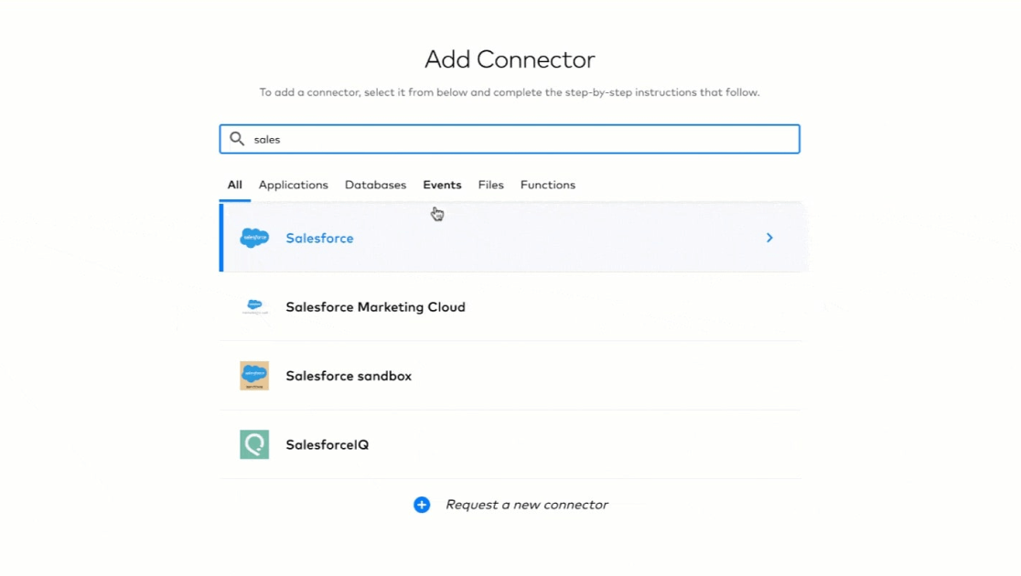Image resolution: width=1021 pixels, height=576 pixels.
Task: Select the Salesforce connector name
Action: point(319,238)
